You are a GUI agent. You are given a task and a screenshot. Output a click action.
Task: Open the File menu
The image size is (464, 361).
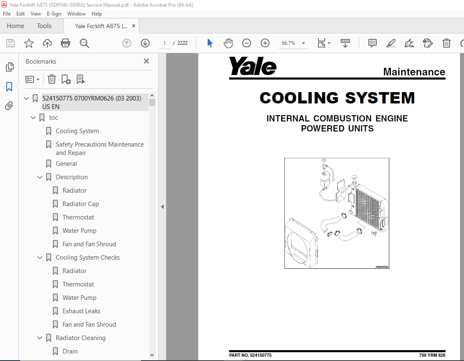pos(7,13)
